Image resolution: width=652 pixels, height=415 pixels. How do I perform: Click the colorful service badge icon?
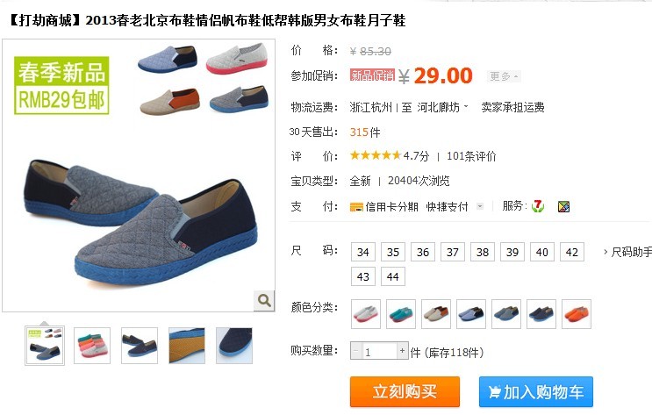563,206
